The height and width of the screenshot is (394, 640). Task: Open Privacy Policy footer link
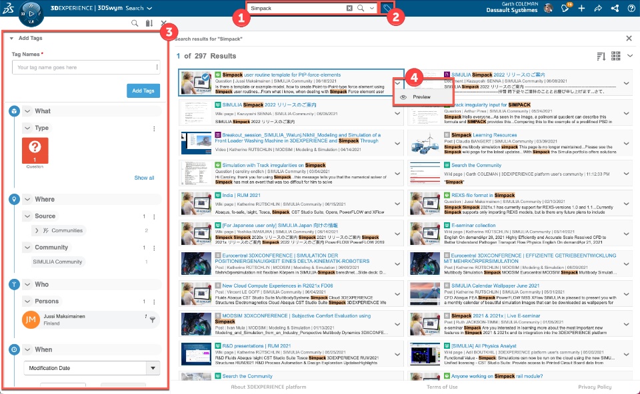coord(595,387)
